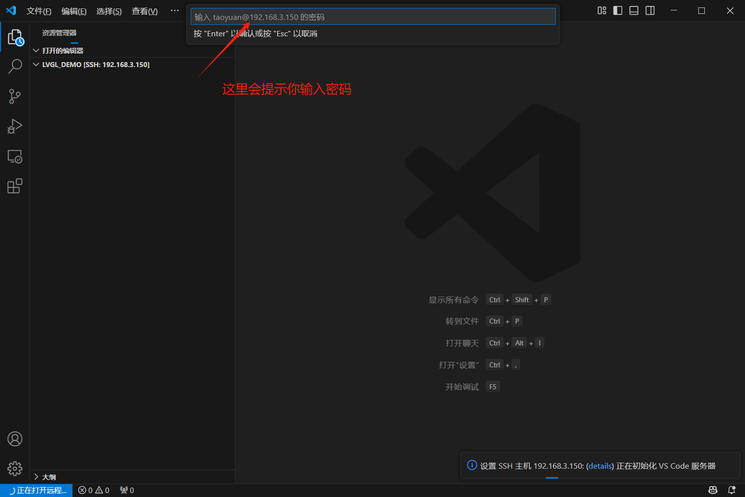Screen dimensions: 745x497
Task: Click the F5 key label
Action: tap(493, 387)
